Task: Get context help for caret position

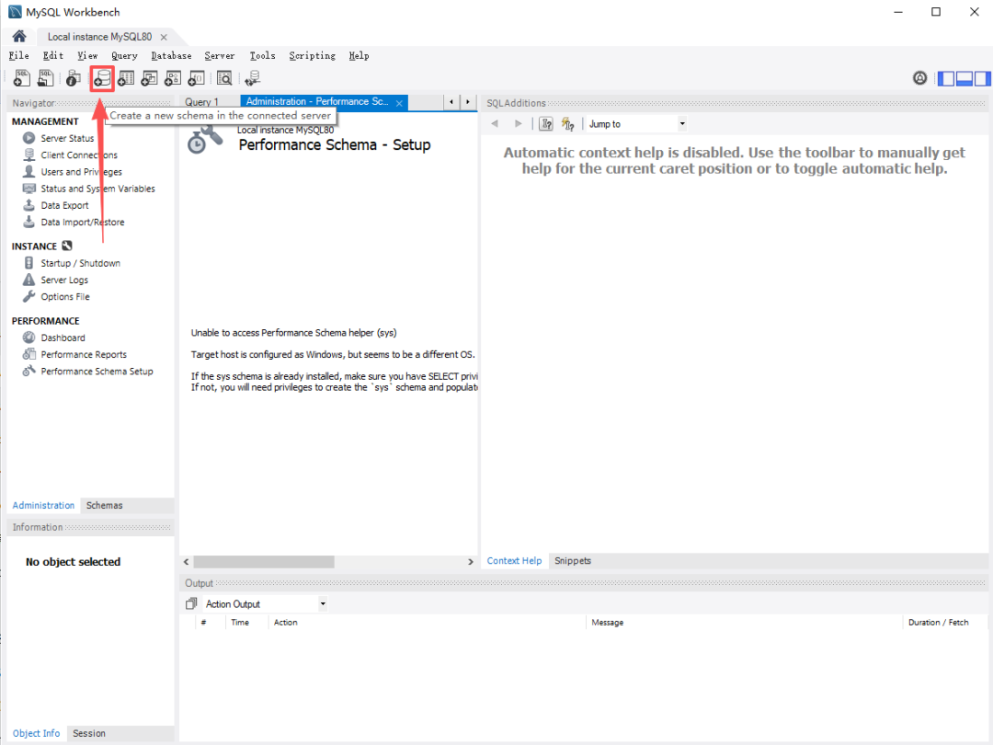Action: click(546, 123)
